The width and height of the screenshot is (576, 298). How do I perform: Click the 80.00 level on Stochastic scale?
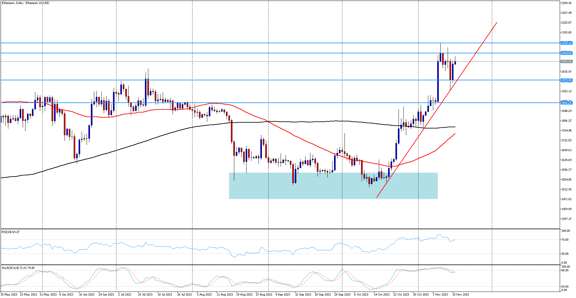(x=565, y=270)
